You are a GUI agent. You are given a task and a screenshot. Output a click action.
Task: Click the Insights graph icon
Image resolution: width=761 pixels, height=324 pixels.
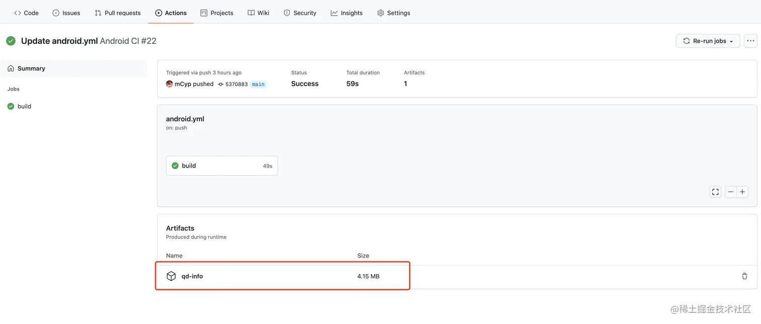tap(334, 13)
